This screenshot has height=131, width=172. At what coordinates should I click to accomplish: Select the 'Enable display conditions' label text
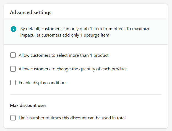point(43,83)
